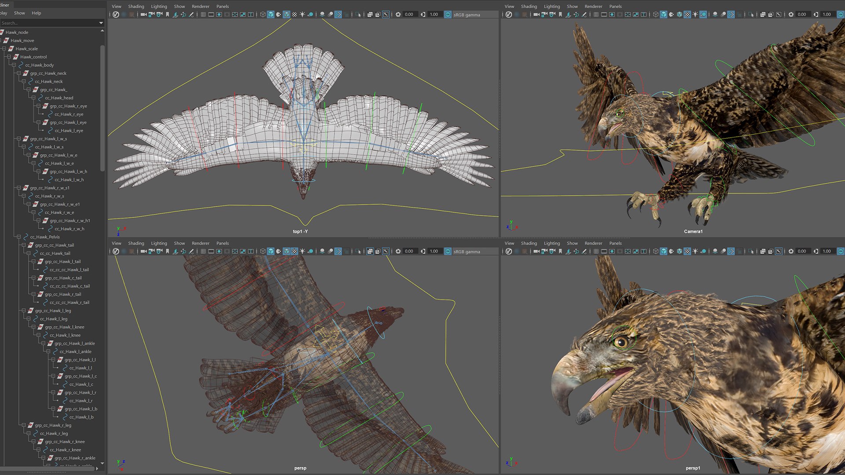This screenshot has height=475, width=845.
Task: Click Grease Pencil icon in top1 -Y panel
Action: [191, 15]
